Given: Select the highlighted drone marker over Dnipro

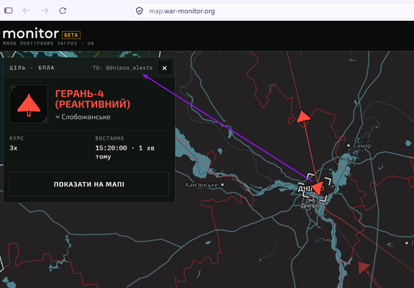Looking at the screenshot, I should click(x=317, y=188).
